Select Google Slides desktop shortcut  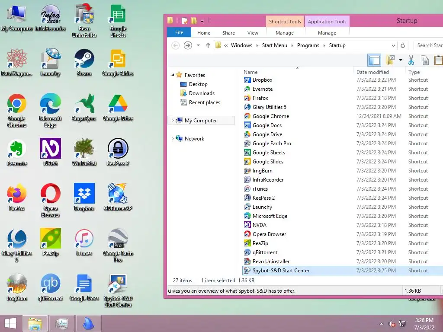(118, 63)
